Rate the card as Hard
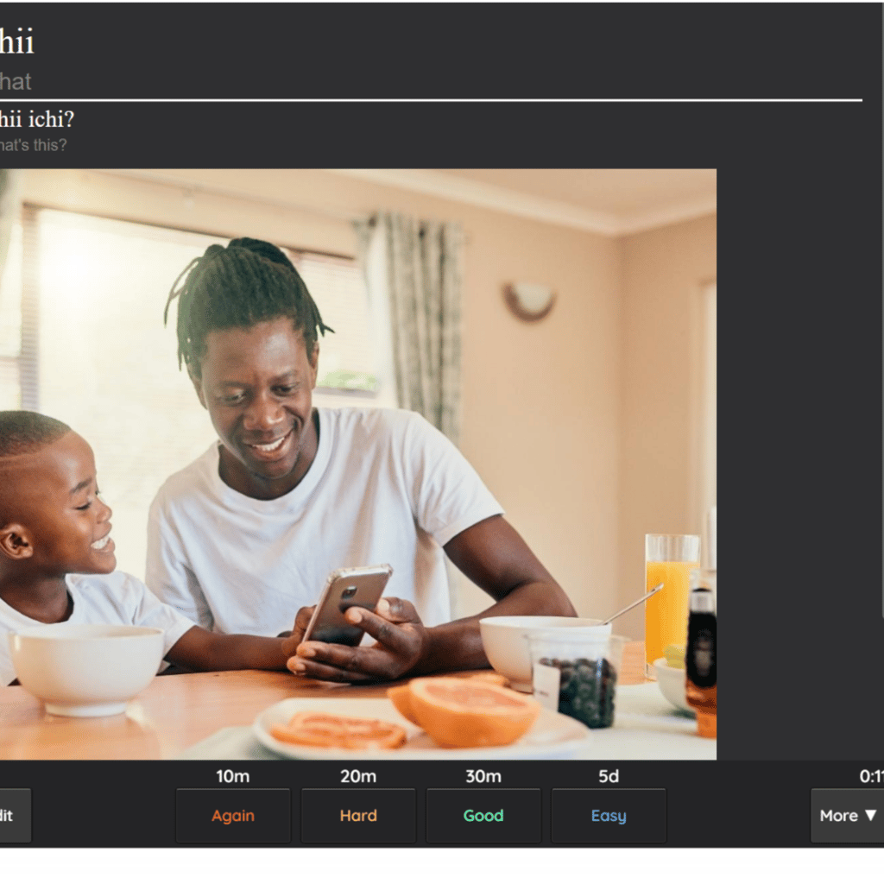 [x=358, y=815]
